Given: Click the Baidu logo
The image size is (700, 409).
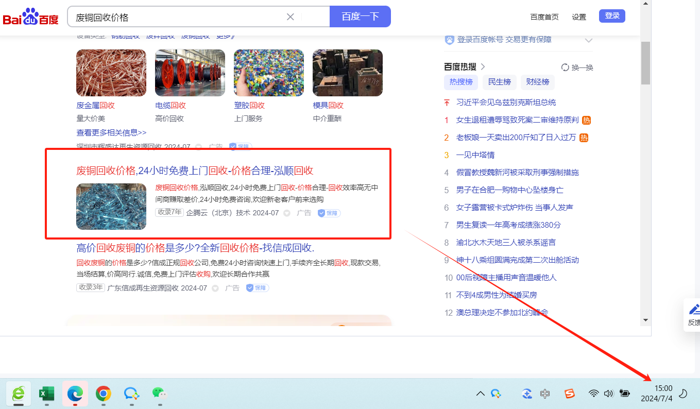Looking at the screenshot, I should pyautogui.click(x=31, y=17).
